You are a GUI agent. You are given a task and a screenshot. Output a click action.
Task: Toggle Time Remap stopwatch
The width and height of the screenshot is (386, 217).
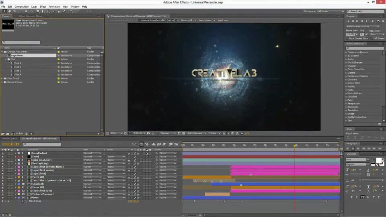coord(23,201)
